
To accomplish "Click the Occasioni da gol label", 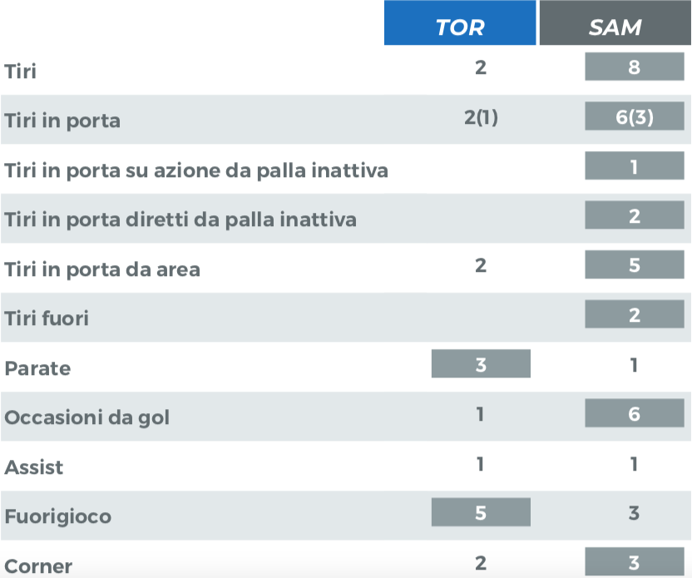I will [x=87, y=417].
